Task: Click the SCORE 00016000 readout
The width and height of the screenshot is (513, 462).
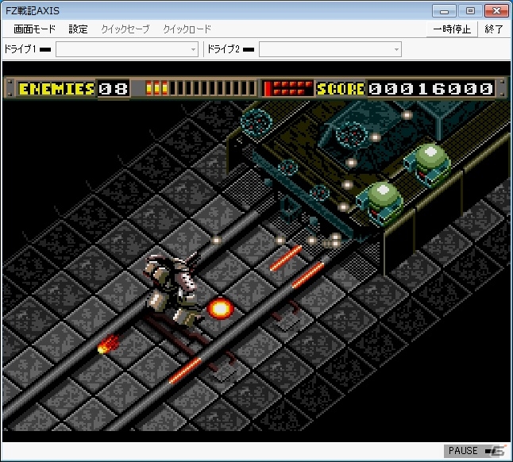Action: (x=405, y=89)
